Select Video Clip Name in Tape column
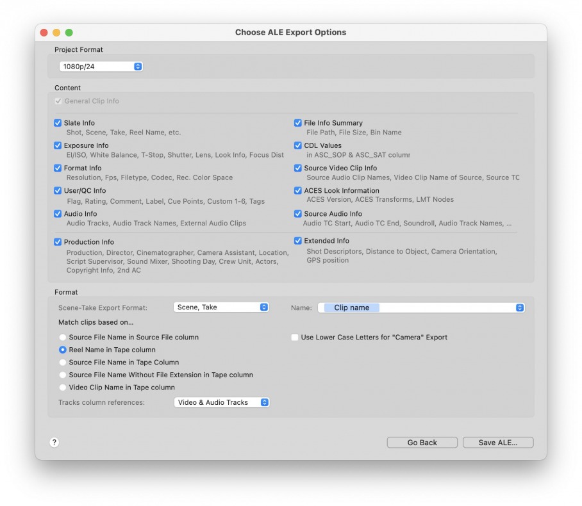This screenshot has height=506, width=582. 63,388
